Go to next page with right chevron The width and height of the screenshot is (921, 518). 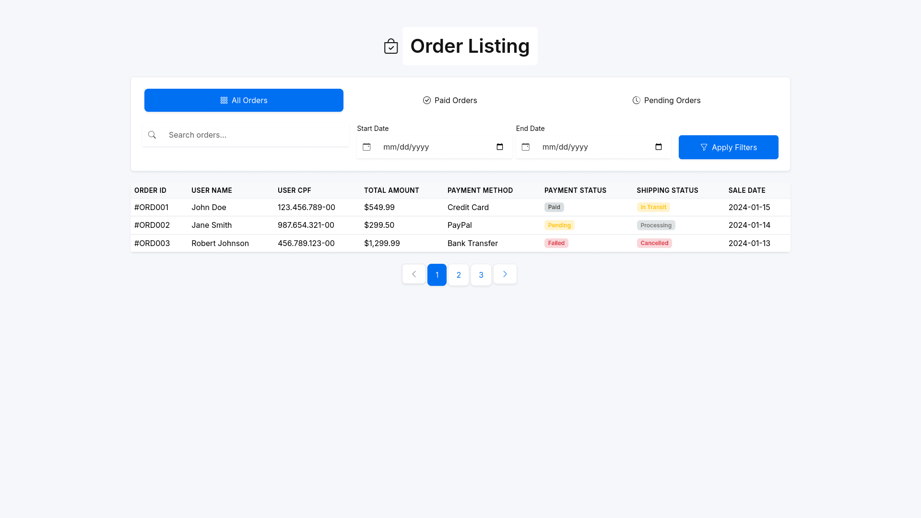coord(505,274)
